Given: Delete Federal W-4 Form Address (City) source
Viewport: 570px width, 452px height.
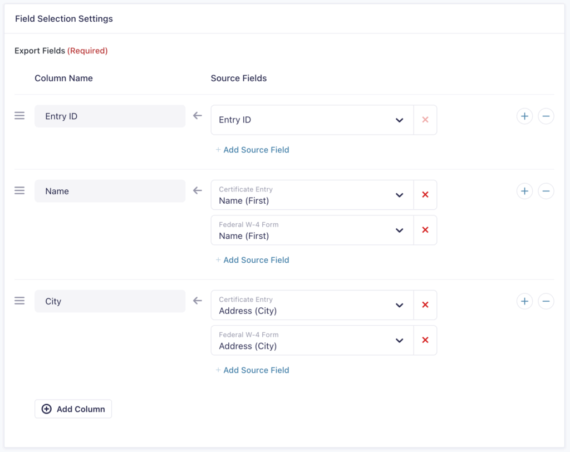Looking at the screenshot, I should pos(425,340).
